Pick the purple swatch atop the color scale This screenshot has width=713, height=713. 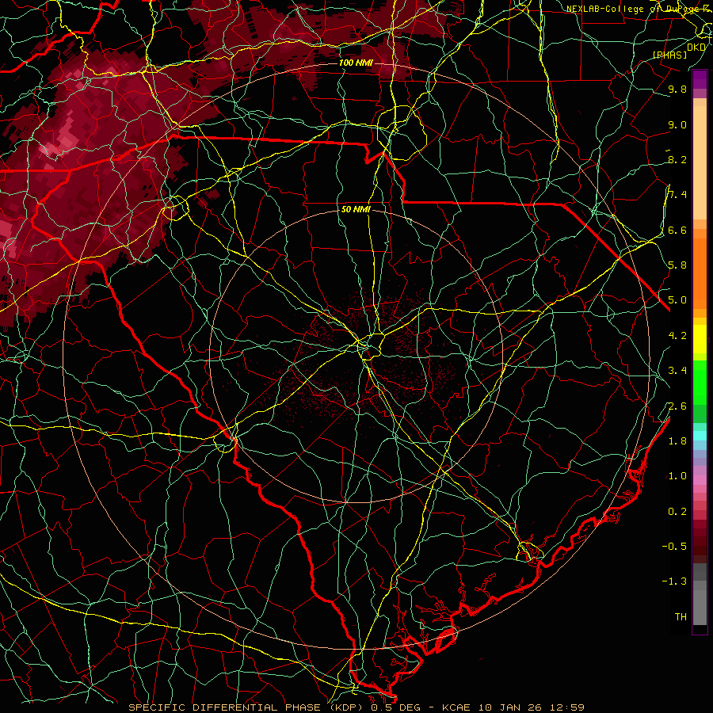click(700, 79)
